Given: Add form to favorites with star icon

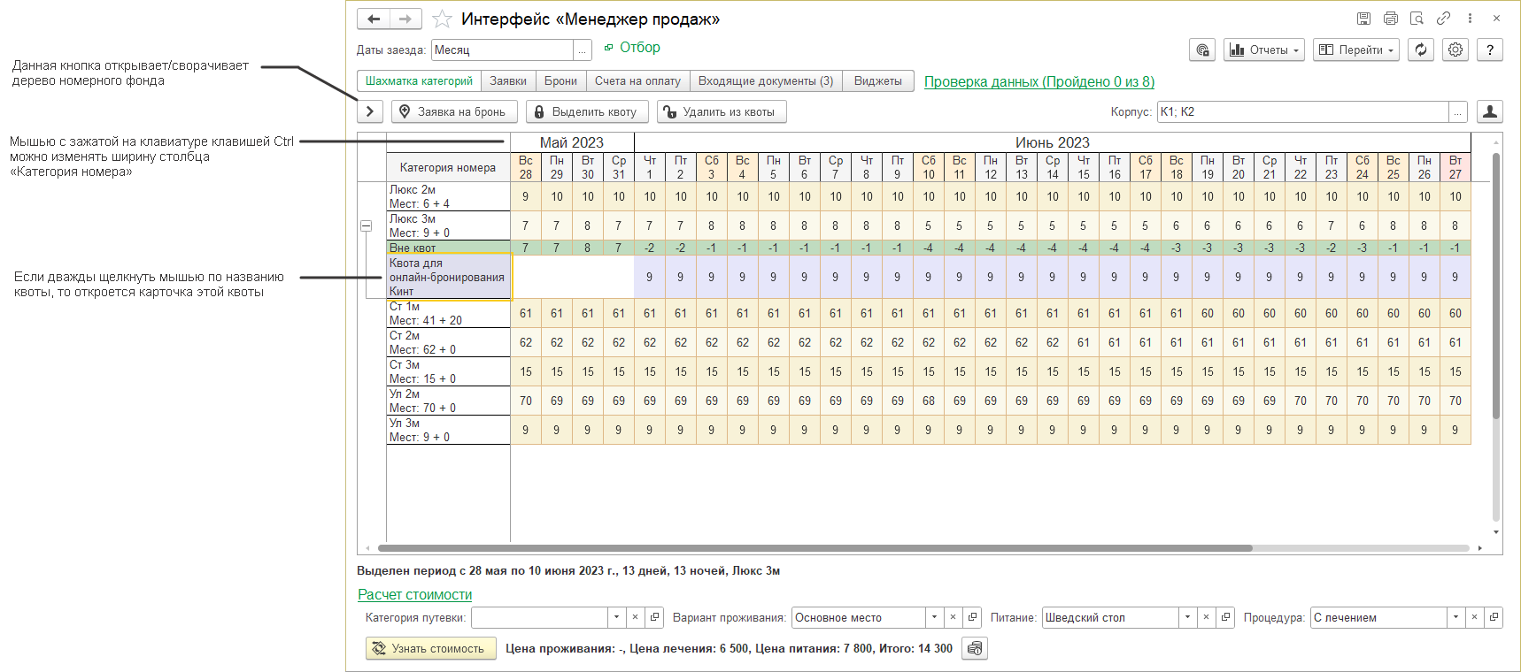Looking at the screenshot, I should click(x=442, y=19).
